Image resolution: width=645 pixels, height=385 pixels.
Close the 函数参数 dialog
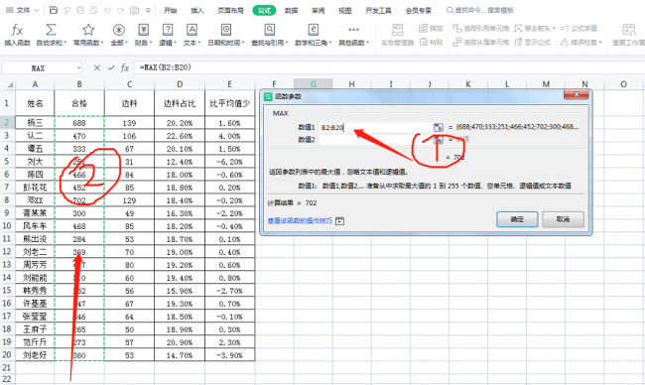(x=577, y=94)
